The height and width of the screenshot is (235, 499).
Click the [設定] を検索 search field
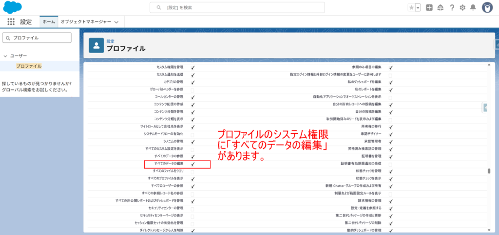237,7
